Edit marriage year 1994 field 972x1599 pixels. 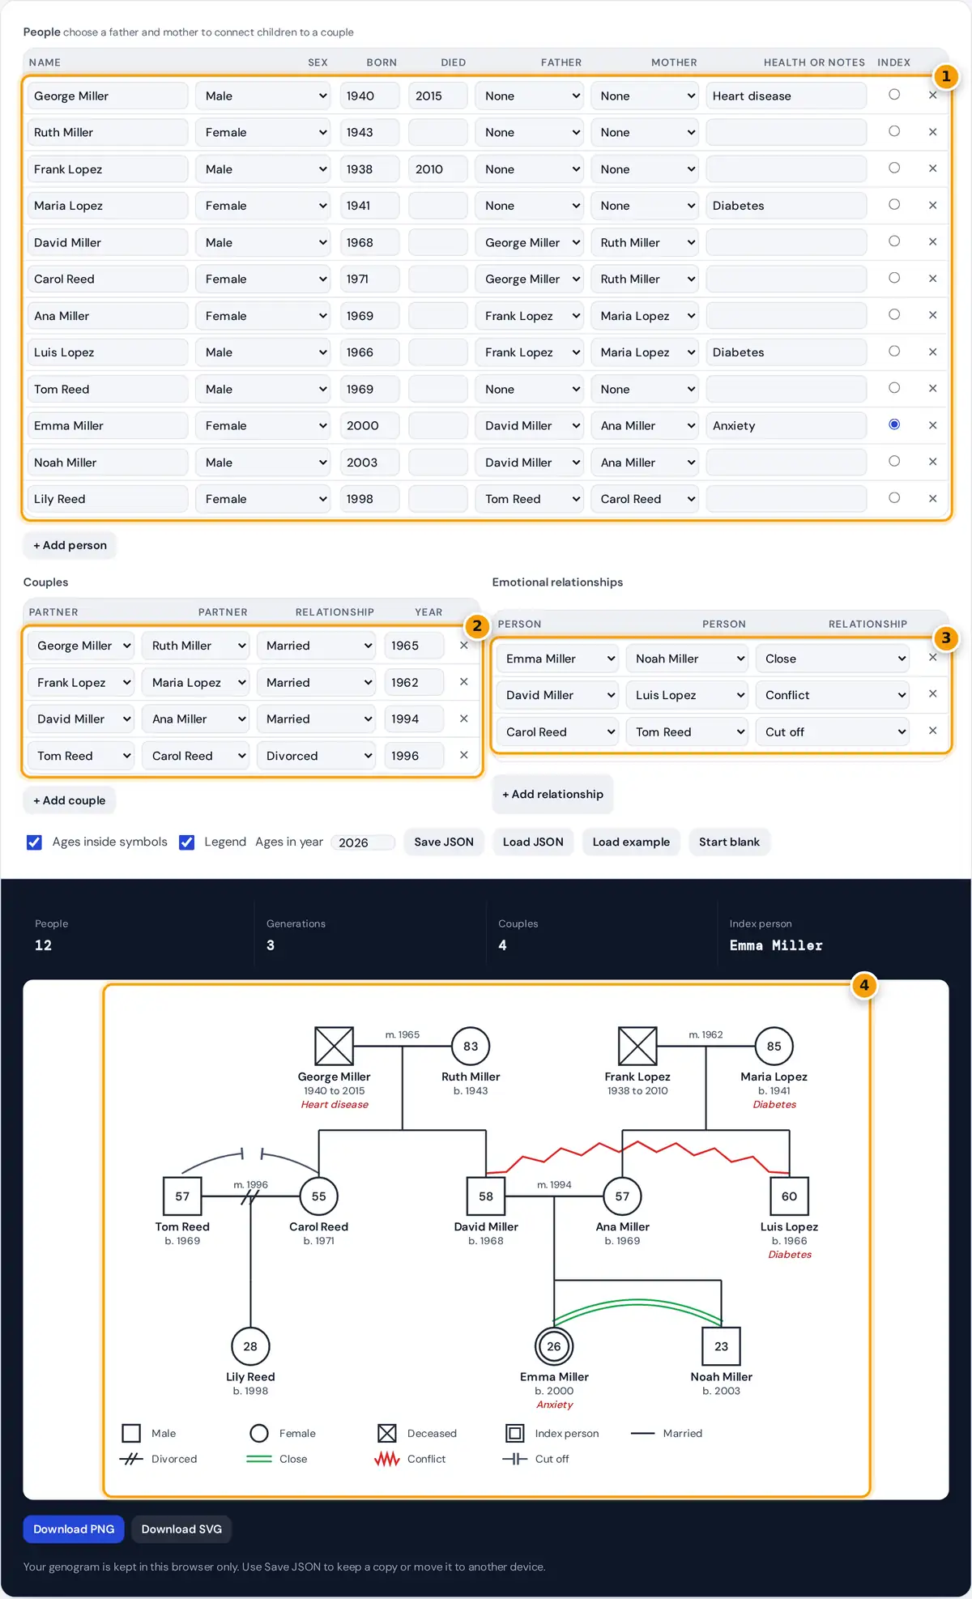point(414,719)
